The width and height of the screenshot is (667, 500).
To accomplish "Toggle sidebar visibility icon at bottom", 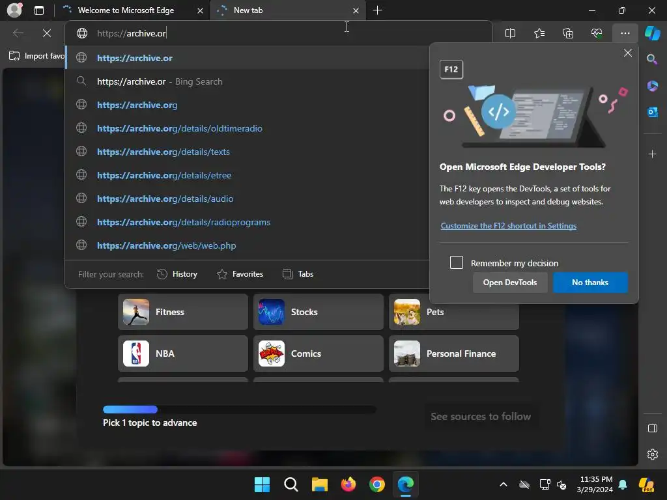I will (652, 428).
